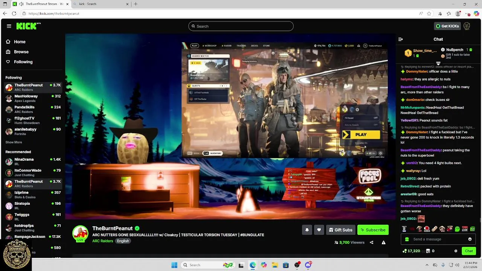Open ItsConnorWade recommended channel

tap(33, 173)
